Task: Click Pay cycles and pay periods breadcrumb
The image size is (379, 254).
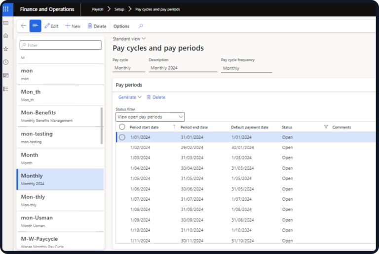Action: click(x=157, y=9)
